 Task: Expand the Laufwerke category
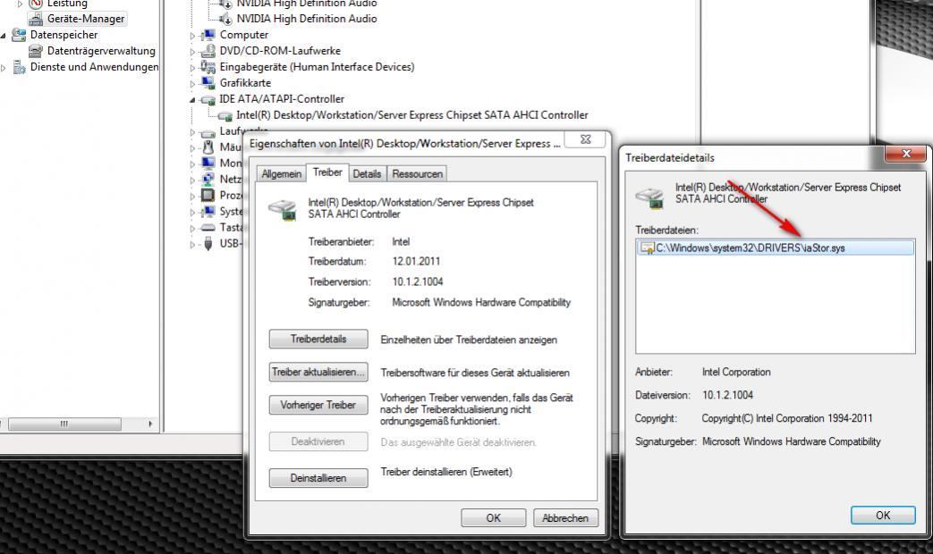click(192, 132)
